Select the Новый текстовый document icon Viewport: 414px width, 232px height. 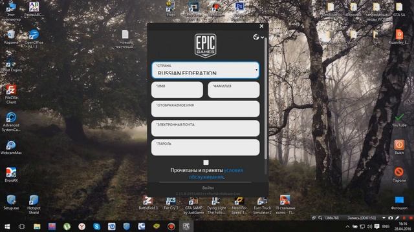point(125,39)
